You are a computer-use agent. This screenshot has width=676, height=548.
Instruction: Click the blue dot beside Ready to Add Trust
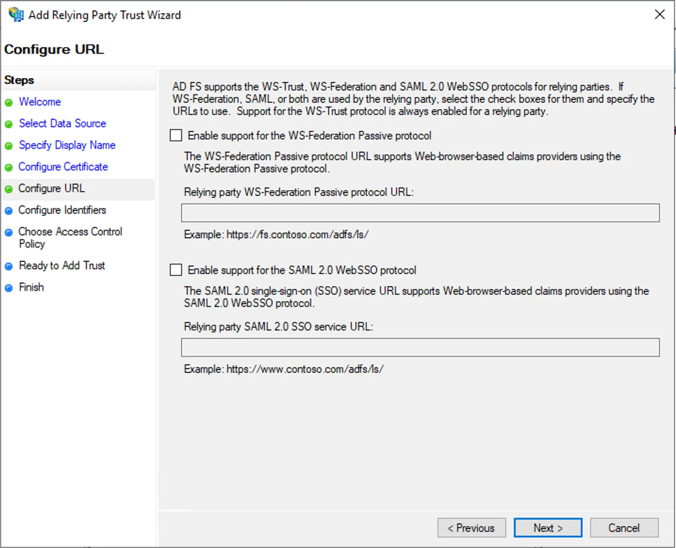(9, 266)
